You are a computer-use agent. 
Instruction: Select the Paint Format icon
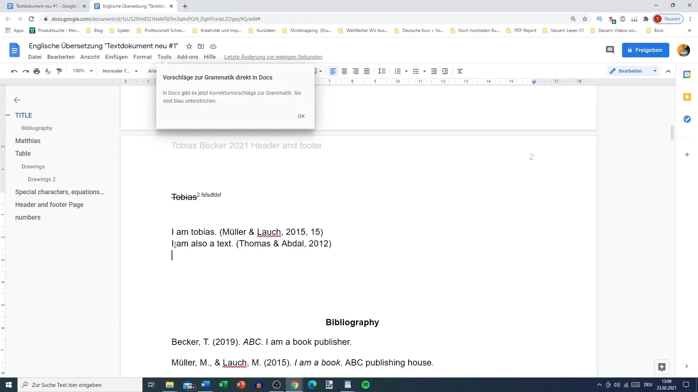(x=60, y=71)
